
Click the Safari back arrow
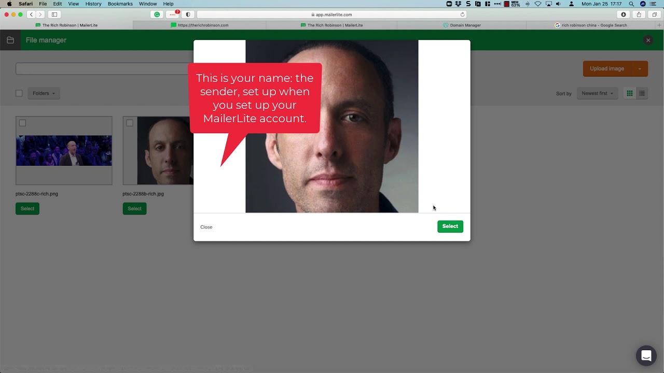click(32, 15)
